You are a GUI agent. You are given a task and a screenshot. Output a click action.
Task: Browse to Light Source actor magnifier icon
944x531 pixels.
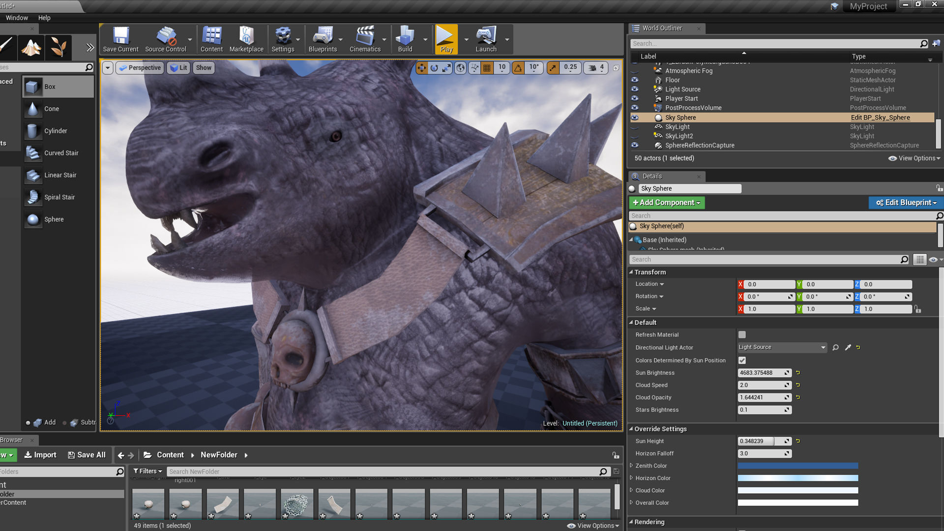(835, 348)
